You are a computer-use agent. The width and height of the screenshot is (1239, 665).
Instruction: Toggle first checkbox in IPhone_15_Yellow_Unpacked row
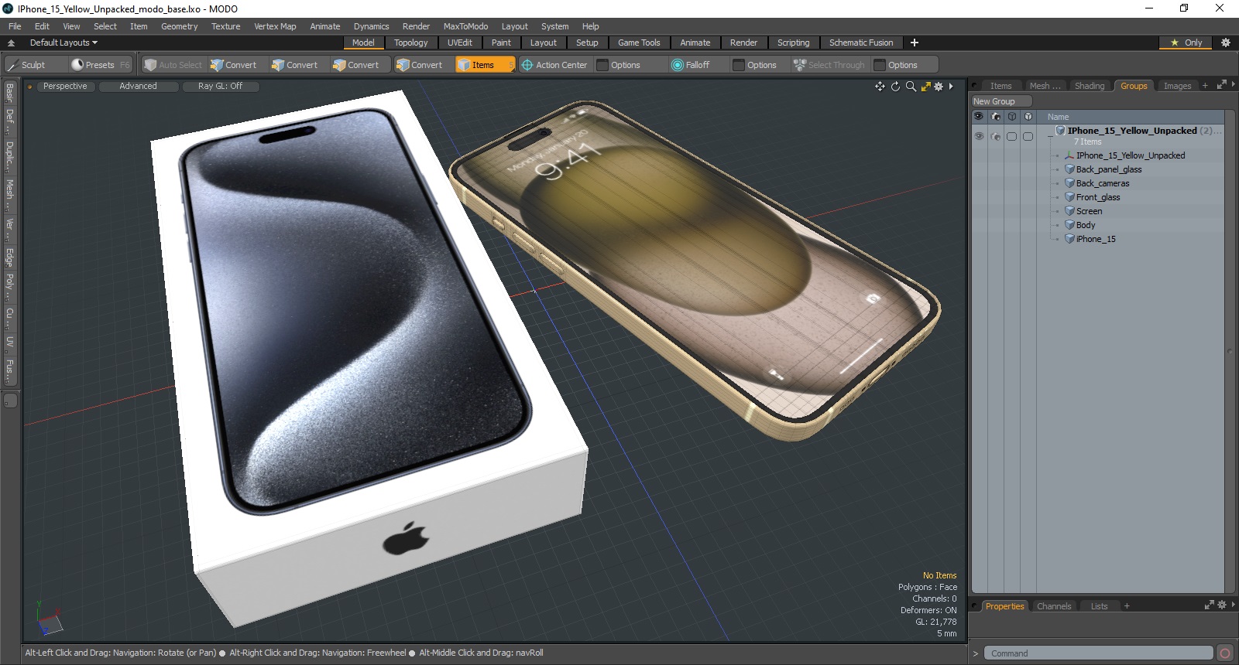pyautogui.click(x=1011, y=136)
